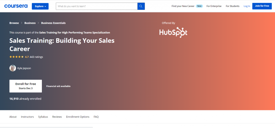This screenshot has height=128, width=275.
Task: Open the Explore dropdown menu
Action: pyautogui.click(x=40, y=6)
